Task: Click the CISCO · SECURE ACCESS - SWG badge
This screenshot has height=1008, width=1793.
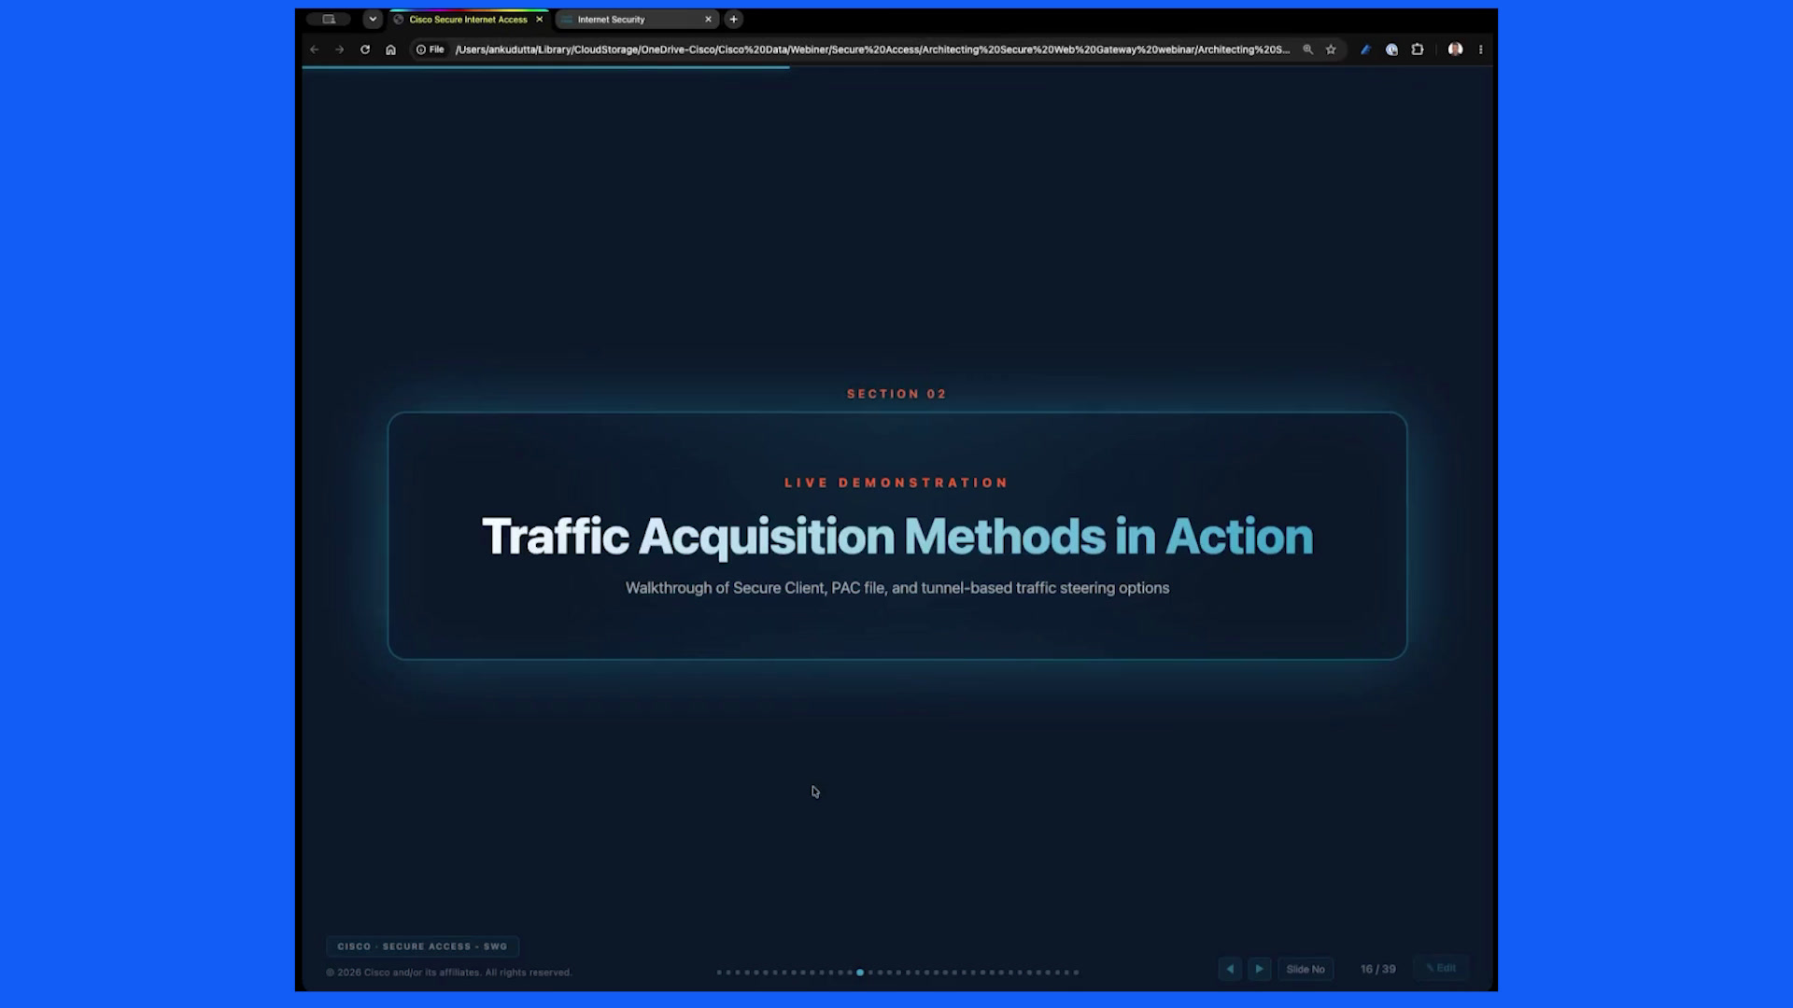Action: [x=422, y=946]
